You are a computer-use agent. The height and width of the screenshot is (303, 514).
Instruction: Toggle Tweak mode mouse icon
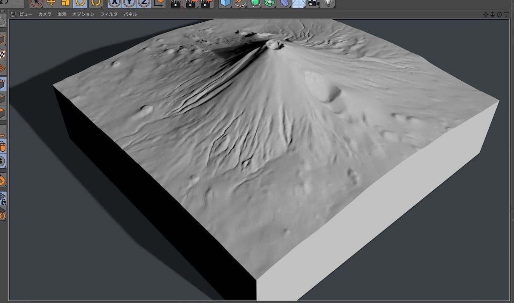(x=3, y=147)
